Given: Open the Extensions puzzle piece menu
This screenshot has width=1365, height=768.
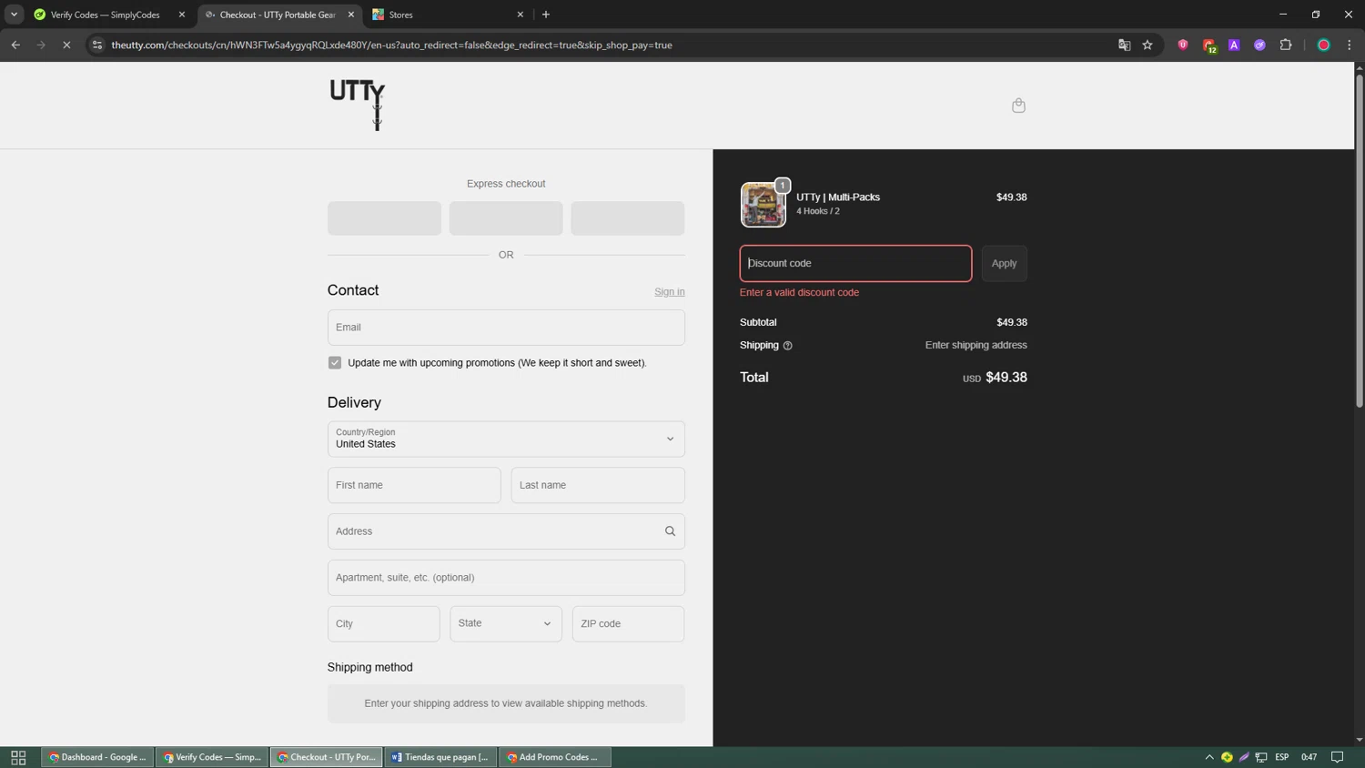Looking at the screenshot, I should (x=1286, y=45).
